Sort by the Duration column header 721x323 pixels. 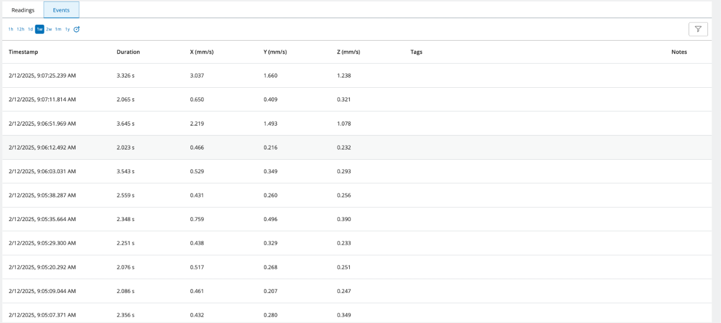[x=128, y=52]
